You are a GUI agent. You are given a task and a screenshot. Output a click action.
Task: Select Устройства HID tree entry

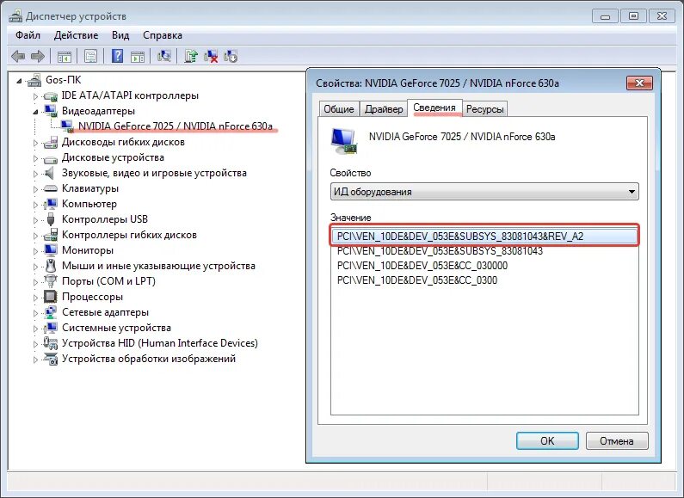click(x=160, y=343)
